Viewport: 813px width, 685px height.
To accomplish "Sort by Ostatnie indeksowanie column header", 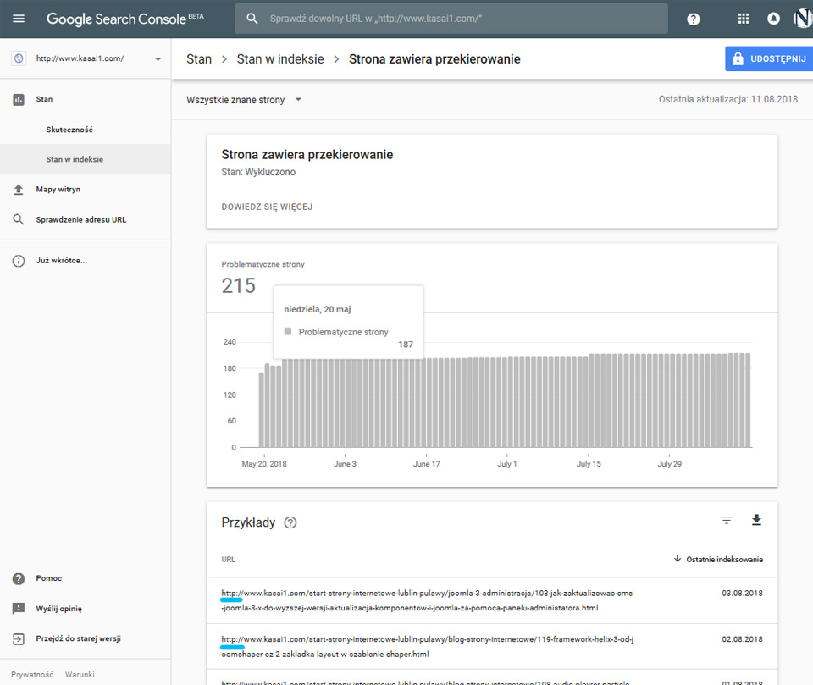I will click(x=724, y=560).
